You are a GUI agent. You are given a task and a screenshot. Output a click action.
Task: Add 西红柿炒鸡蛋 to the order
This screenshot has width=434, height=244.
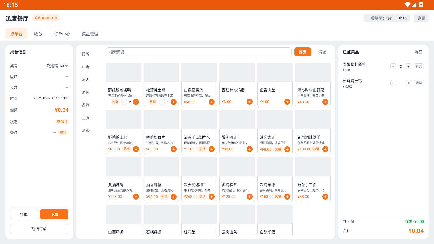(250, 102)
